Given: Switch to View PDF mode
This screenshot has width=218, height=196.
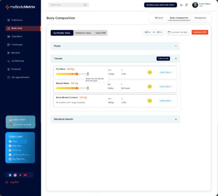Looking at the screenshot, I should coord(100,33).
